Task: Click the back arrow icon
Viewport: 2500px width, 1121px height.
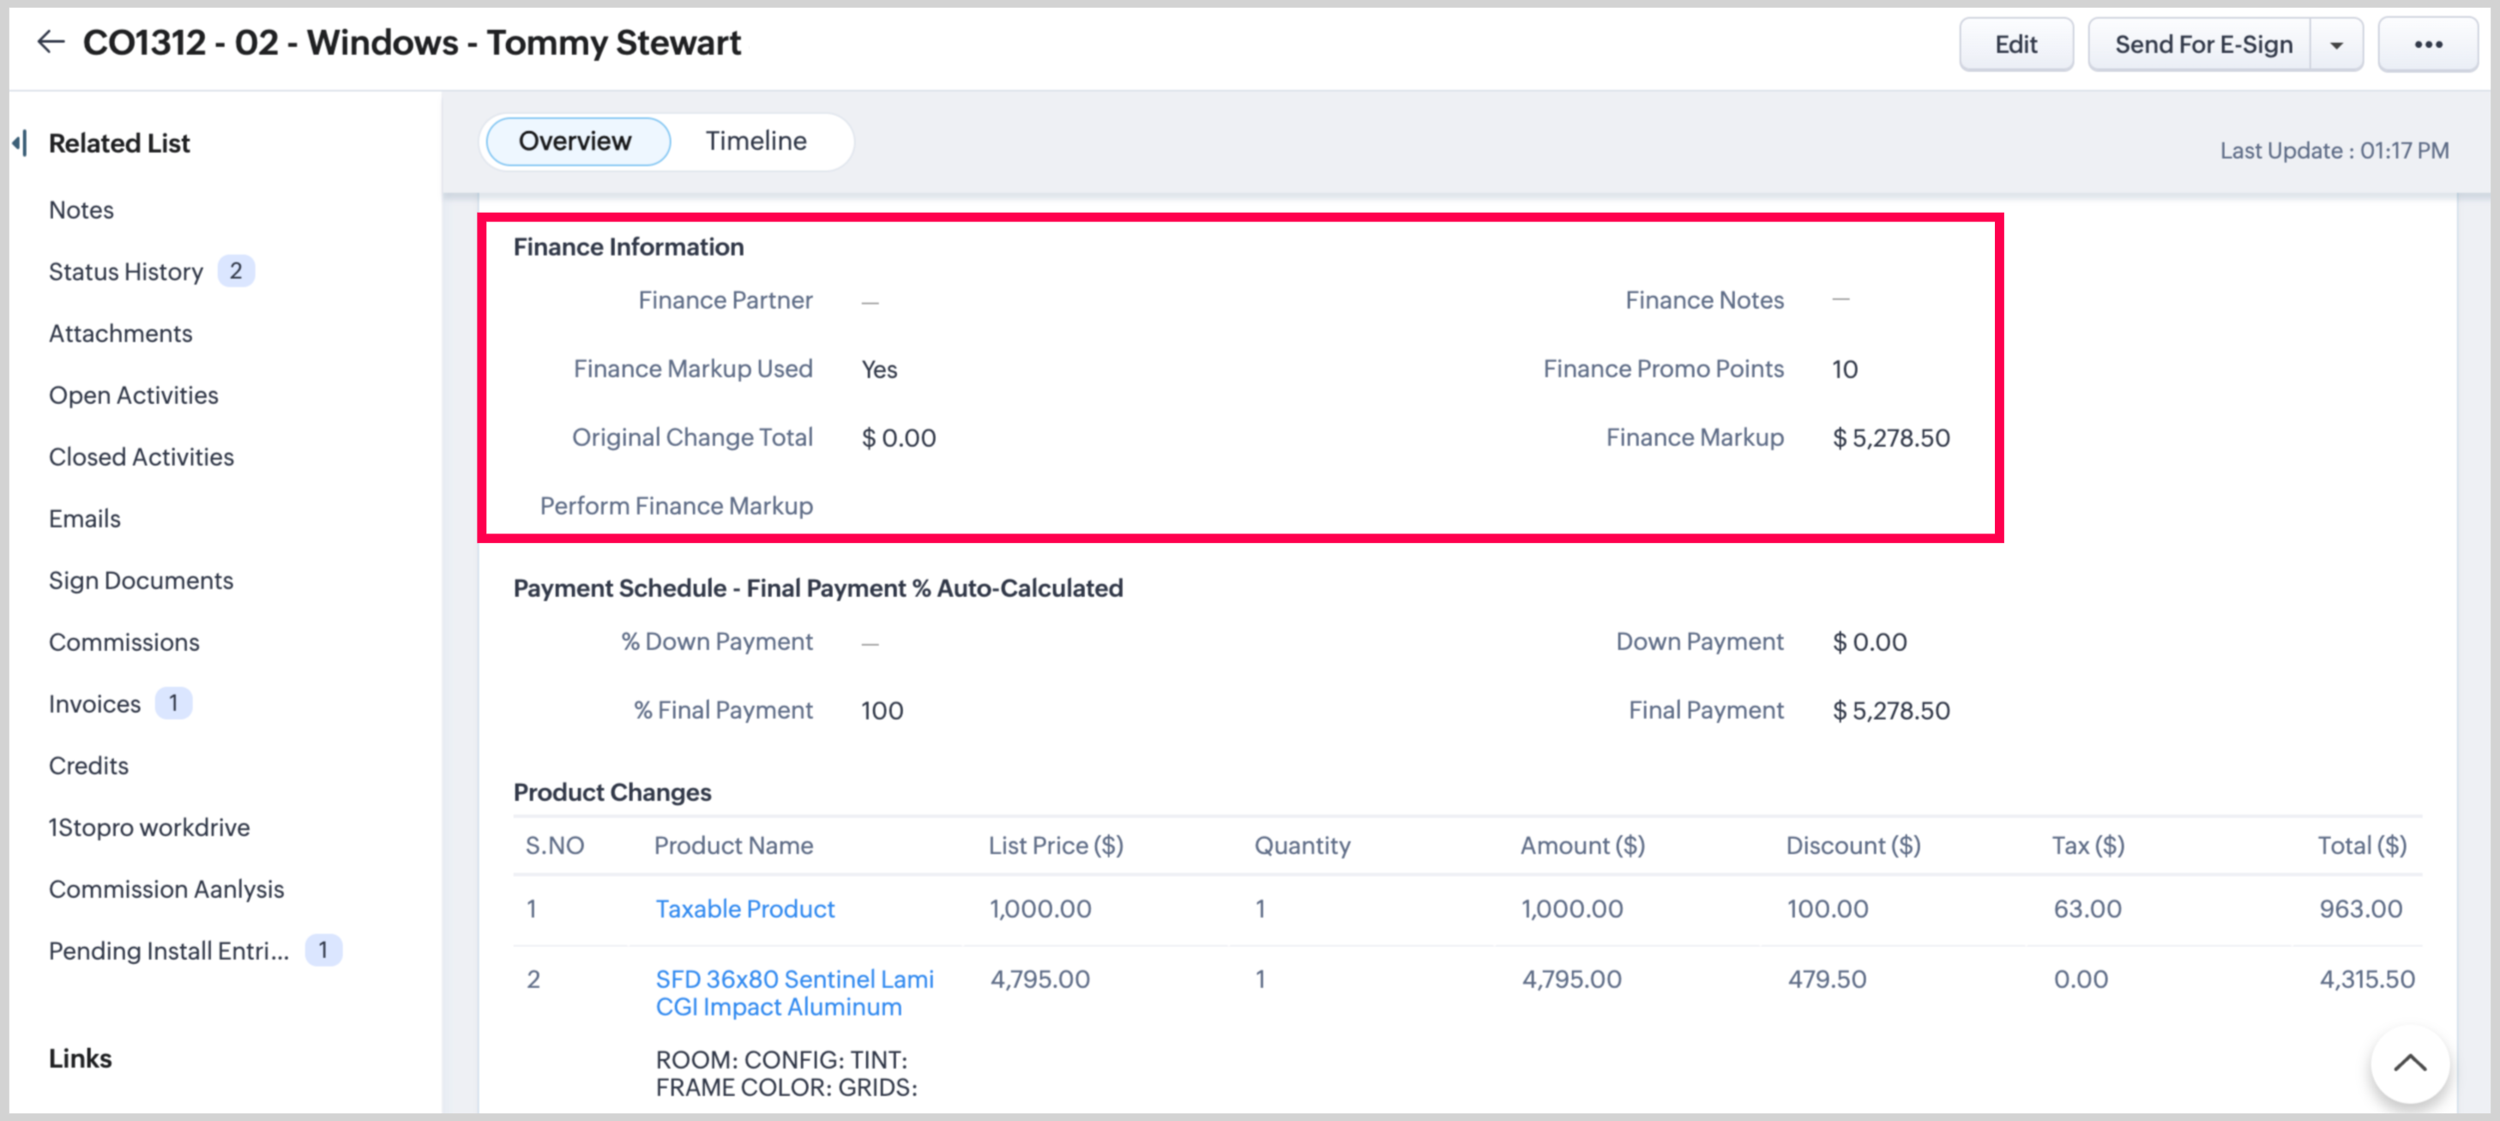Action: pos(51,42)
